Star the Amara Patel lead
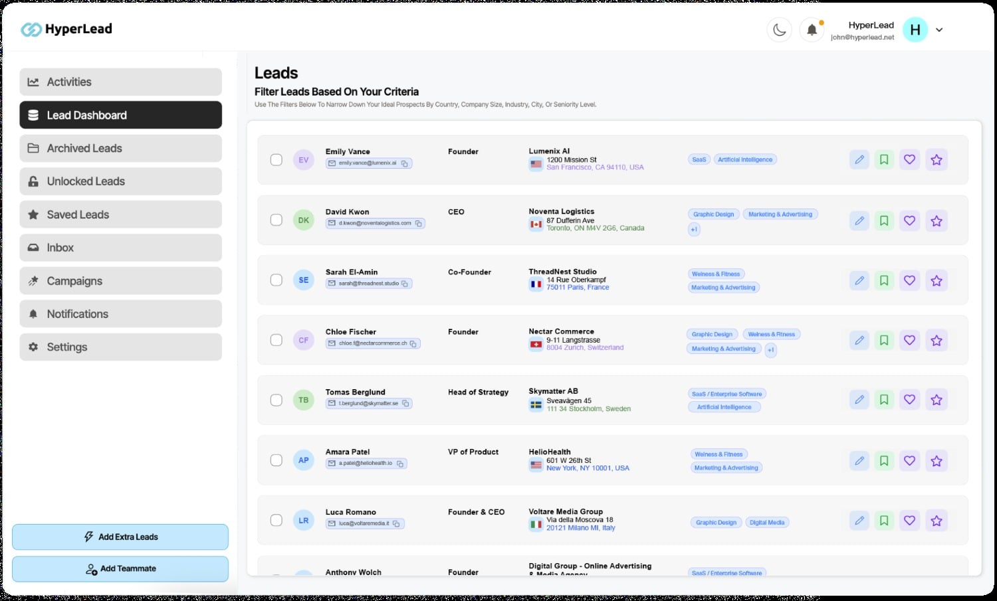Viewport: 997px width, 601px height. 937,460
